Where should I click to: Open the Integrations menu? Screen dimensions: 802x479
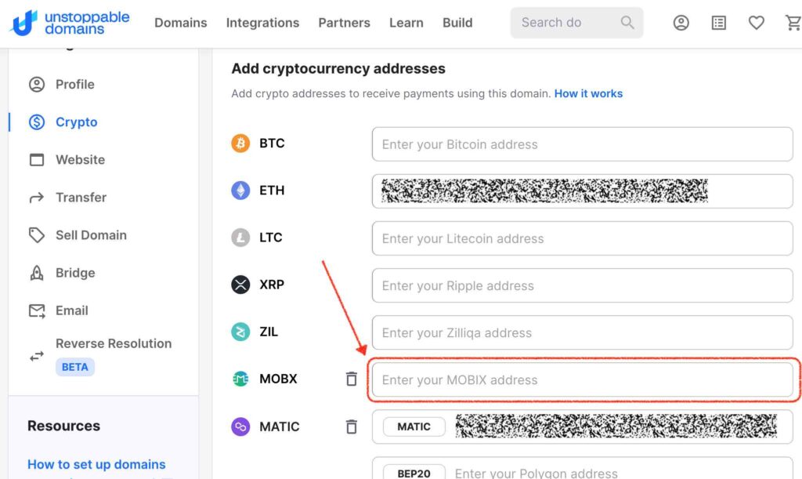coord(262,23)
